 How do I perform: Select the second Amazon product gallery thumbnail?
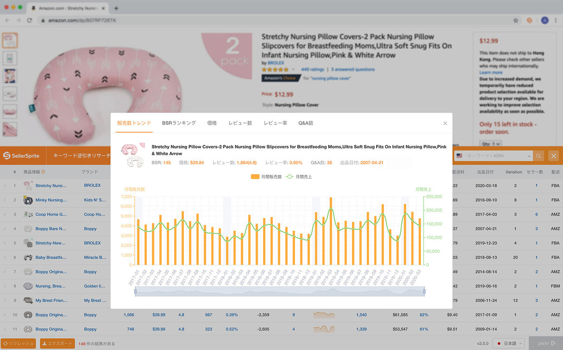10,58
